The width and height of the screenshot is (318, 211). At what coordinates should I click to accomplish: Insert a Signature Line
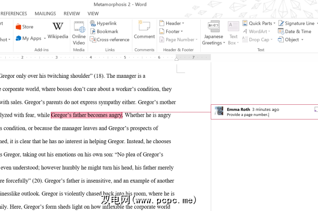[x=297, y=23]
